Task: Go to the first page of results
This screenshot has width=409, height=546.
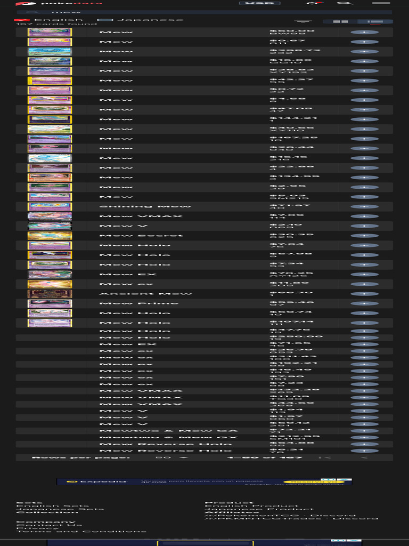Action: [x=325, y=457]
